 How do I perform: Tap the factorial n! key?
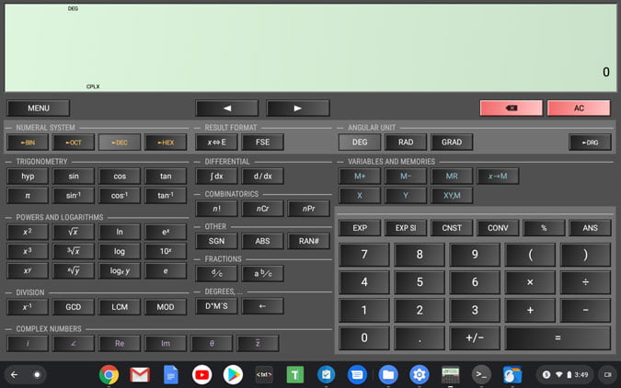point(216,209)
